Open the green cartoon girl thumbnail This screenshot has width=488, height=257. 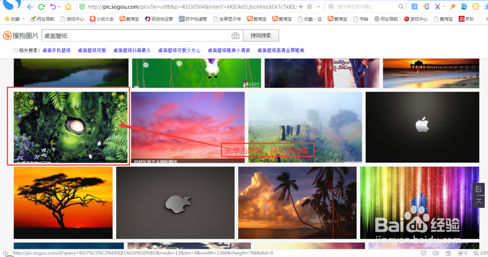pyautogui.click(x=196, y=73)
